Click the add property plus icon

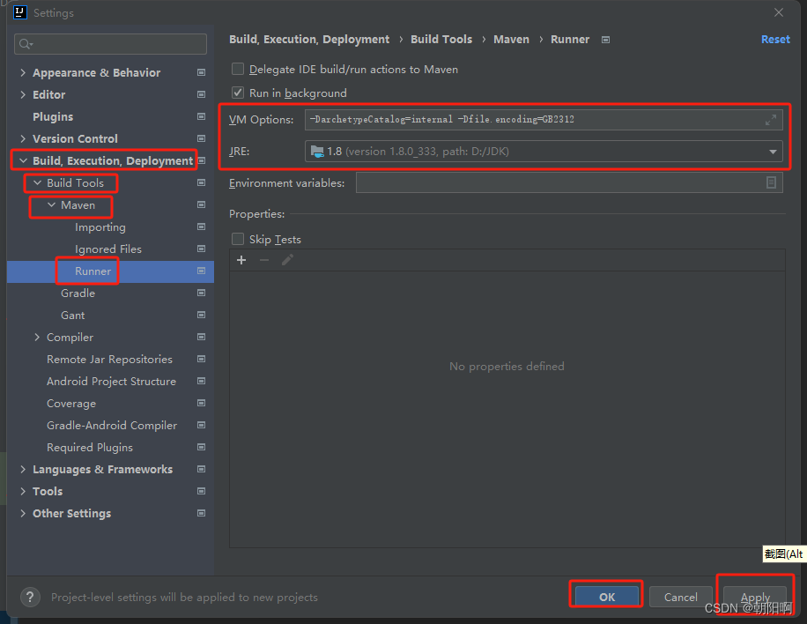(x=241, y=259)
